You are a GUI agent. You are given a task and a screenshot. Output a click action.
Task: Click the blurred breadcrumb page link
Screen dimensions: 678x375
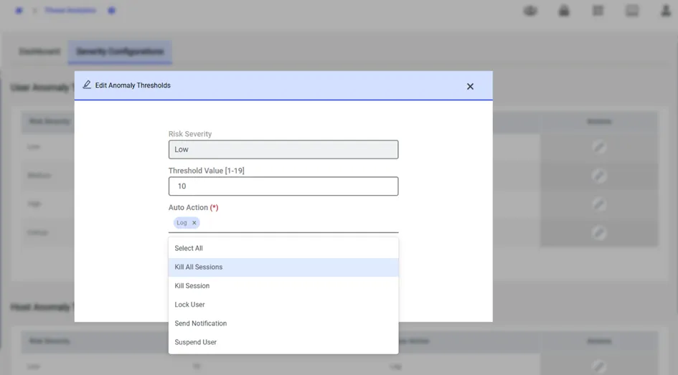point(70,10)
